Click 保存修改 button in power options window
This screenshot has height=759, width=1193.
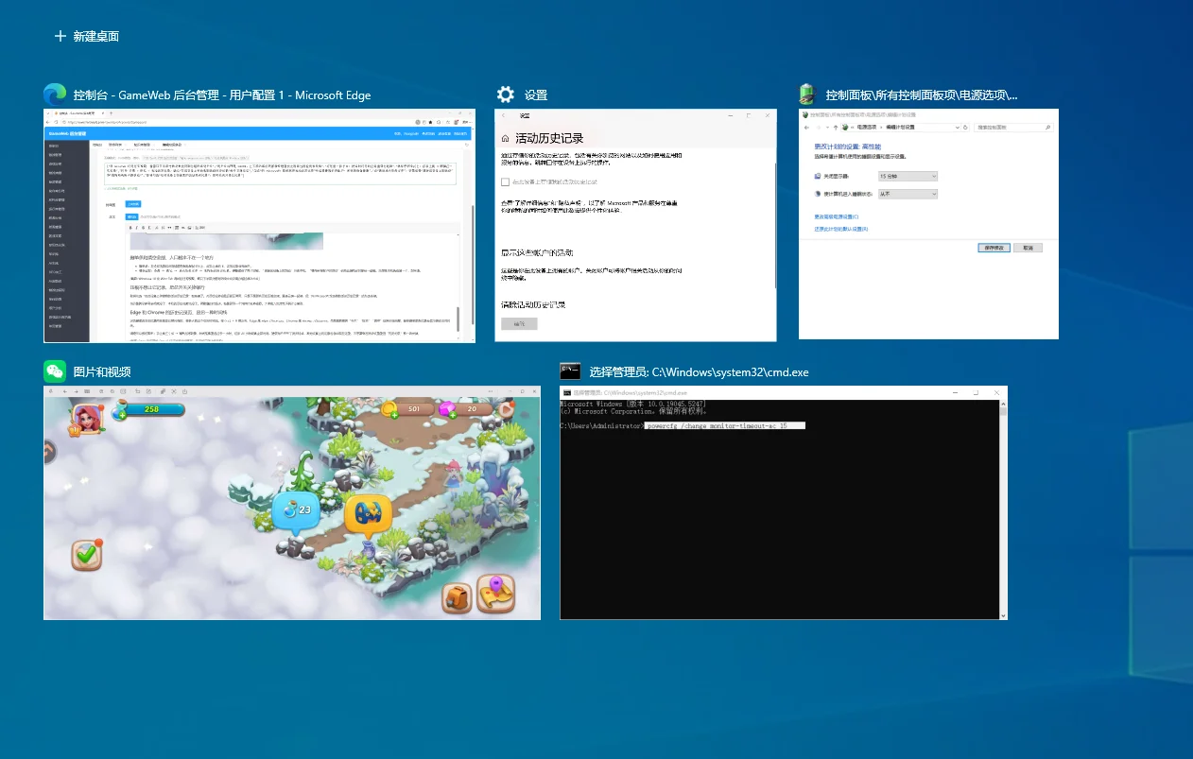pos(994,248)
